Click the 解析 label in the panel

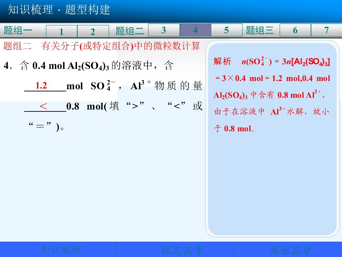coord(222,61)
